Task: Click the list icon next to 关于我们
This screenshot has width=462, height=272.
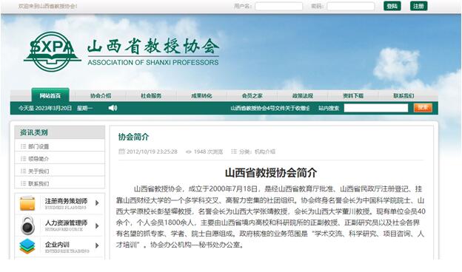Action: [23, 171]
